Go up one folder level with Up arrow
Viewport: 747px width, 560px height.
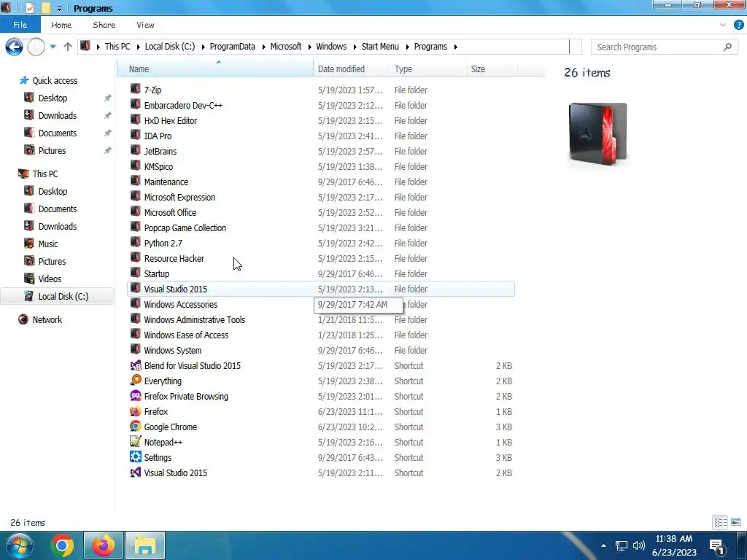(68, 47)
